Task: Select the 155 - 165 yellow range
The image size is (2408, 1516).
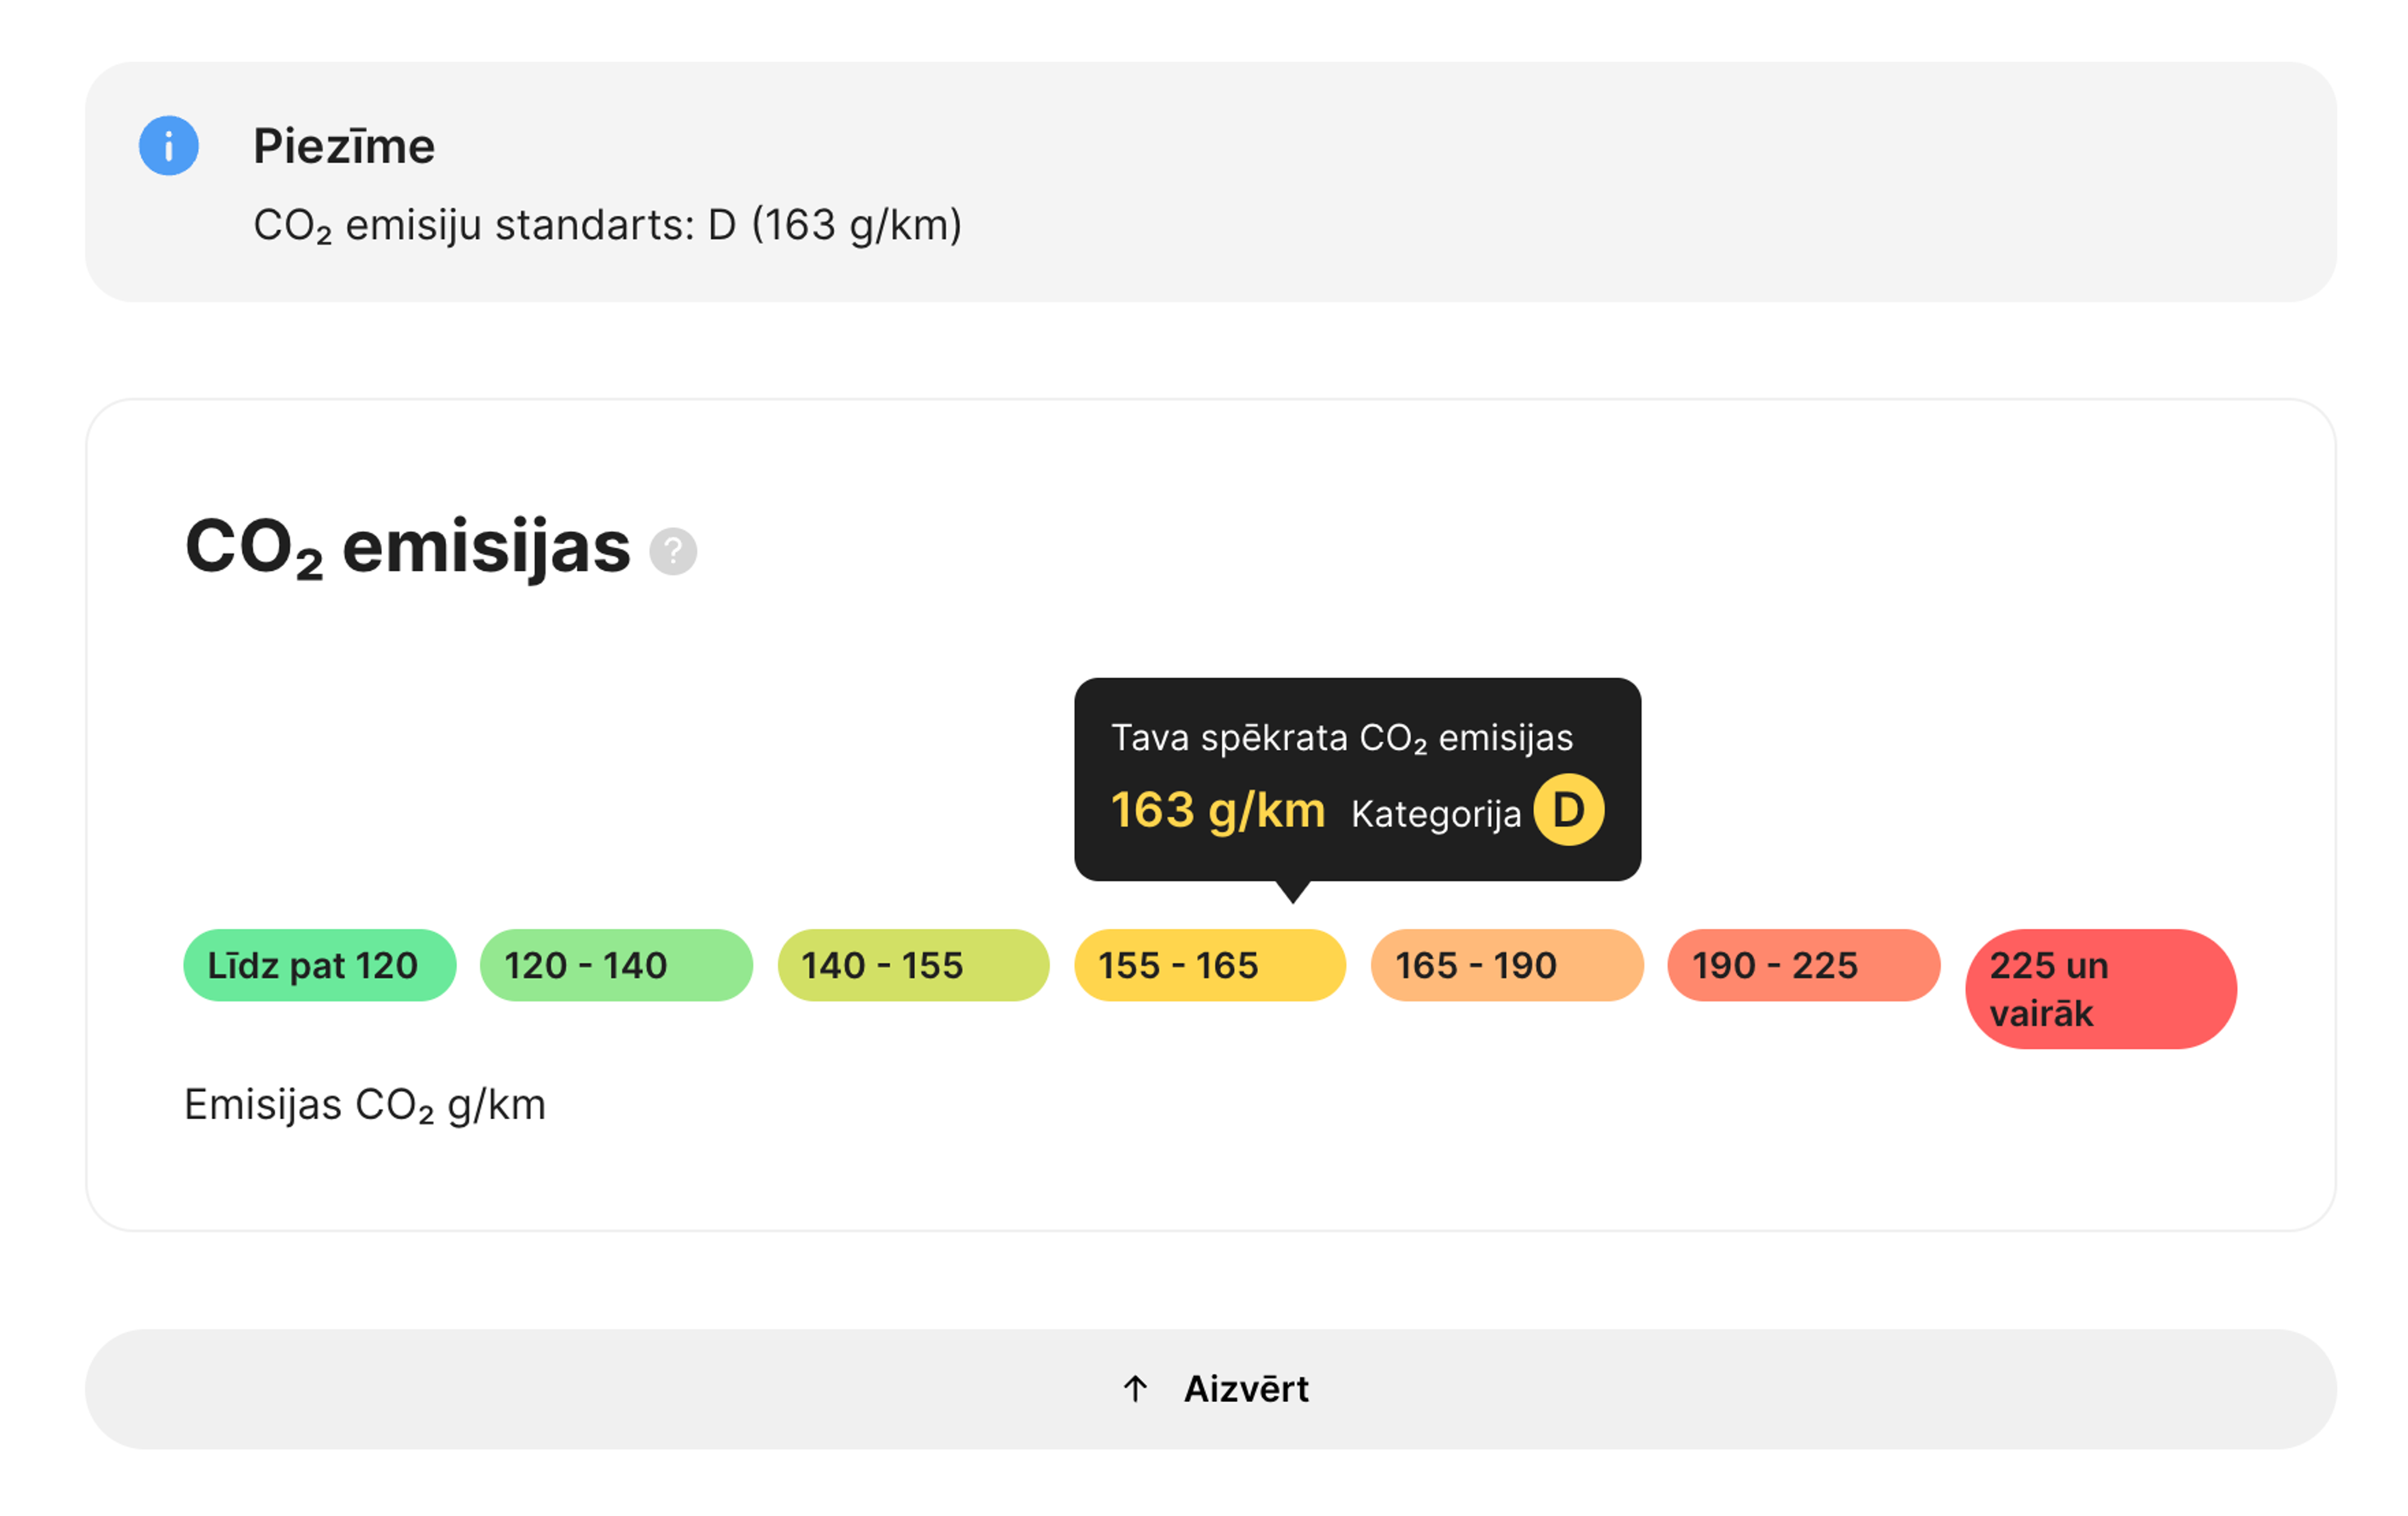Action: [1209, 964]
